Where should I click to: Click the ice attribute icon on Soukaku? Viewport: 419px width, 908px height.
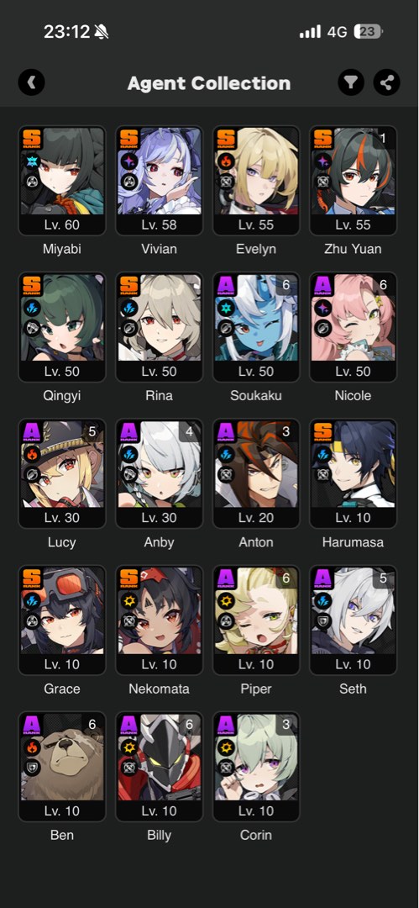226,309
